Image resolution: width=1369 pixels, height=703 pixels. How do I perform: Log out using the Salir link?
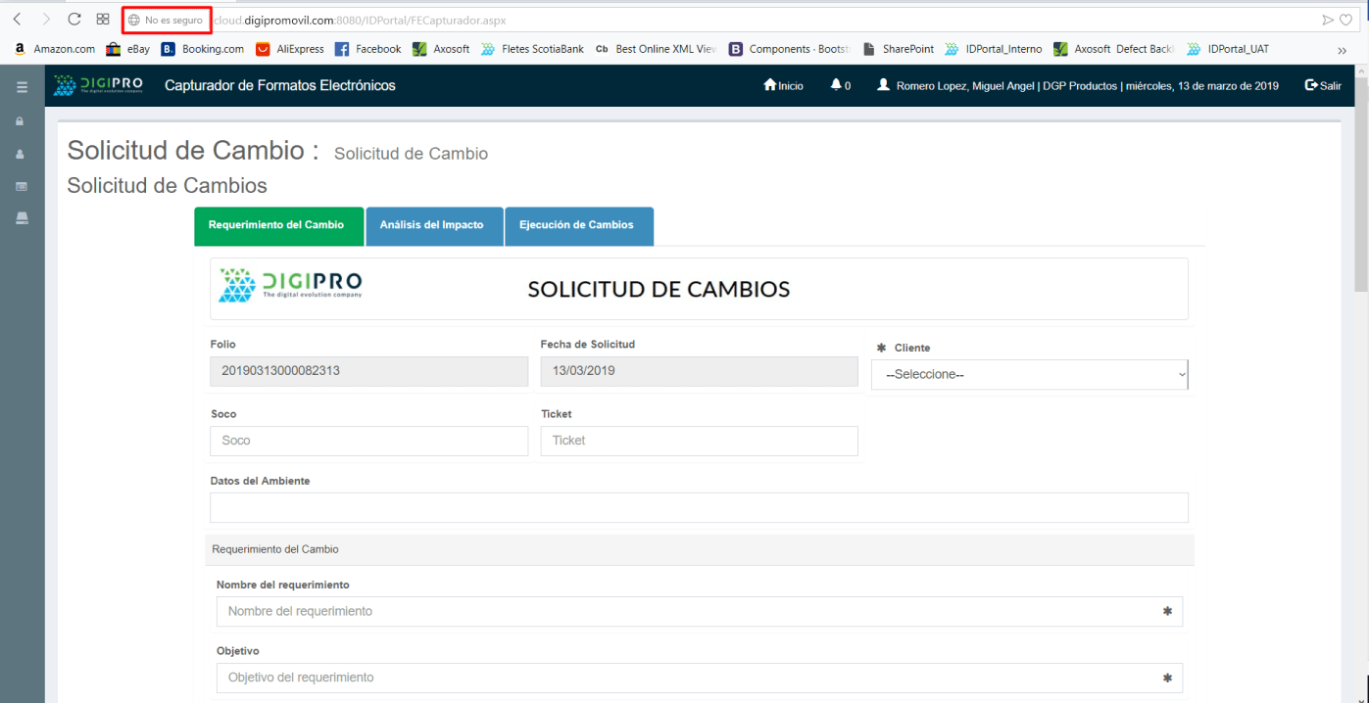(1323, 85)
